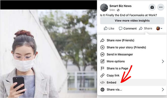Click View more video insights button

(x=132, y=21)
